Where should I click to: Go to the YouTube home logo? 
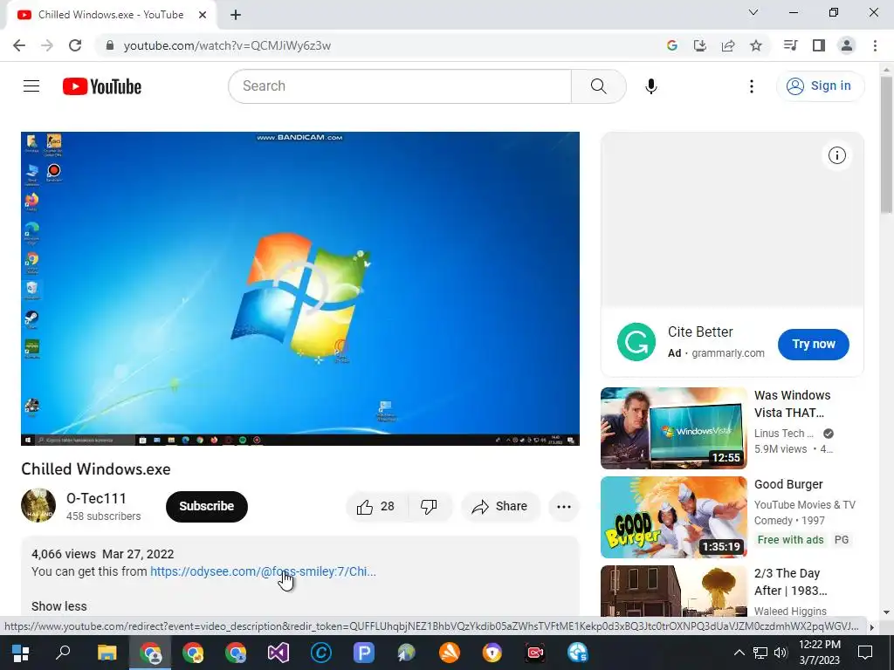click(x=102, y=86)
